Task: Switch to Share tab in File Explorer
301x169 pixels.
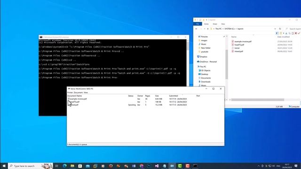Action: point(215,24)
